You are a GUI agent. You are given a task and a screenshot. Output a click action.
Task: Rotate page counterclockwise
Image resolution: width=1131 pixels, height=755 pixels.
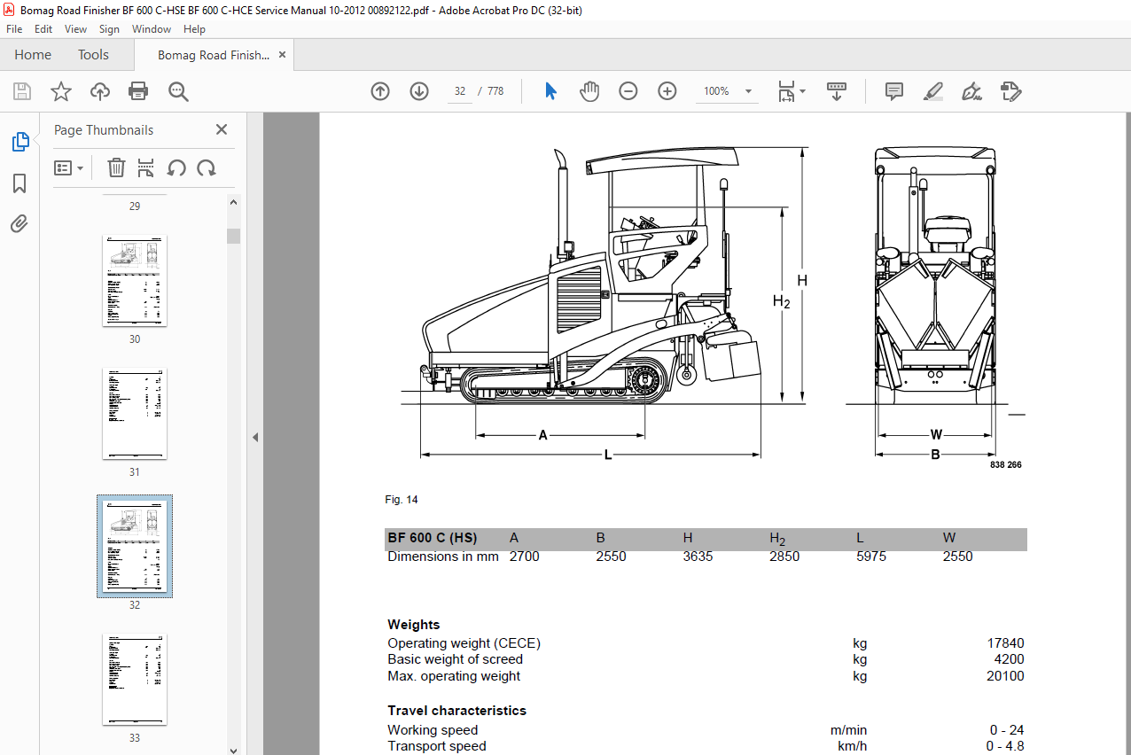coord(176,167)
